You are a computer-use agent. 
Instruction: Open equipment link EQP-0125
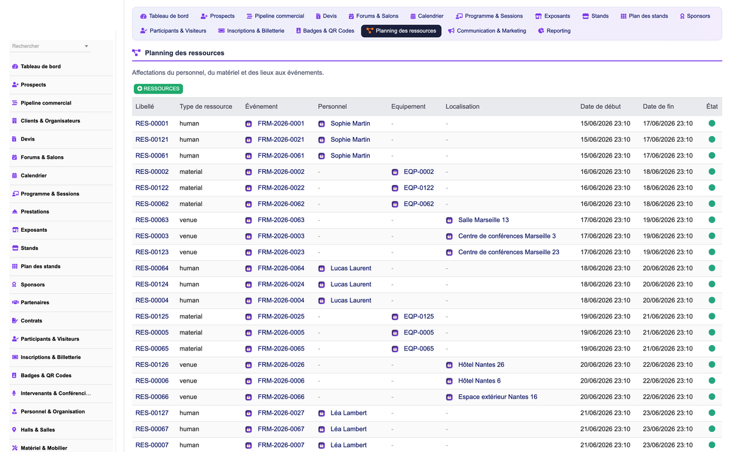(x=419, y=316)
